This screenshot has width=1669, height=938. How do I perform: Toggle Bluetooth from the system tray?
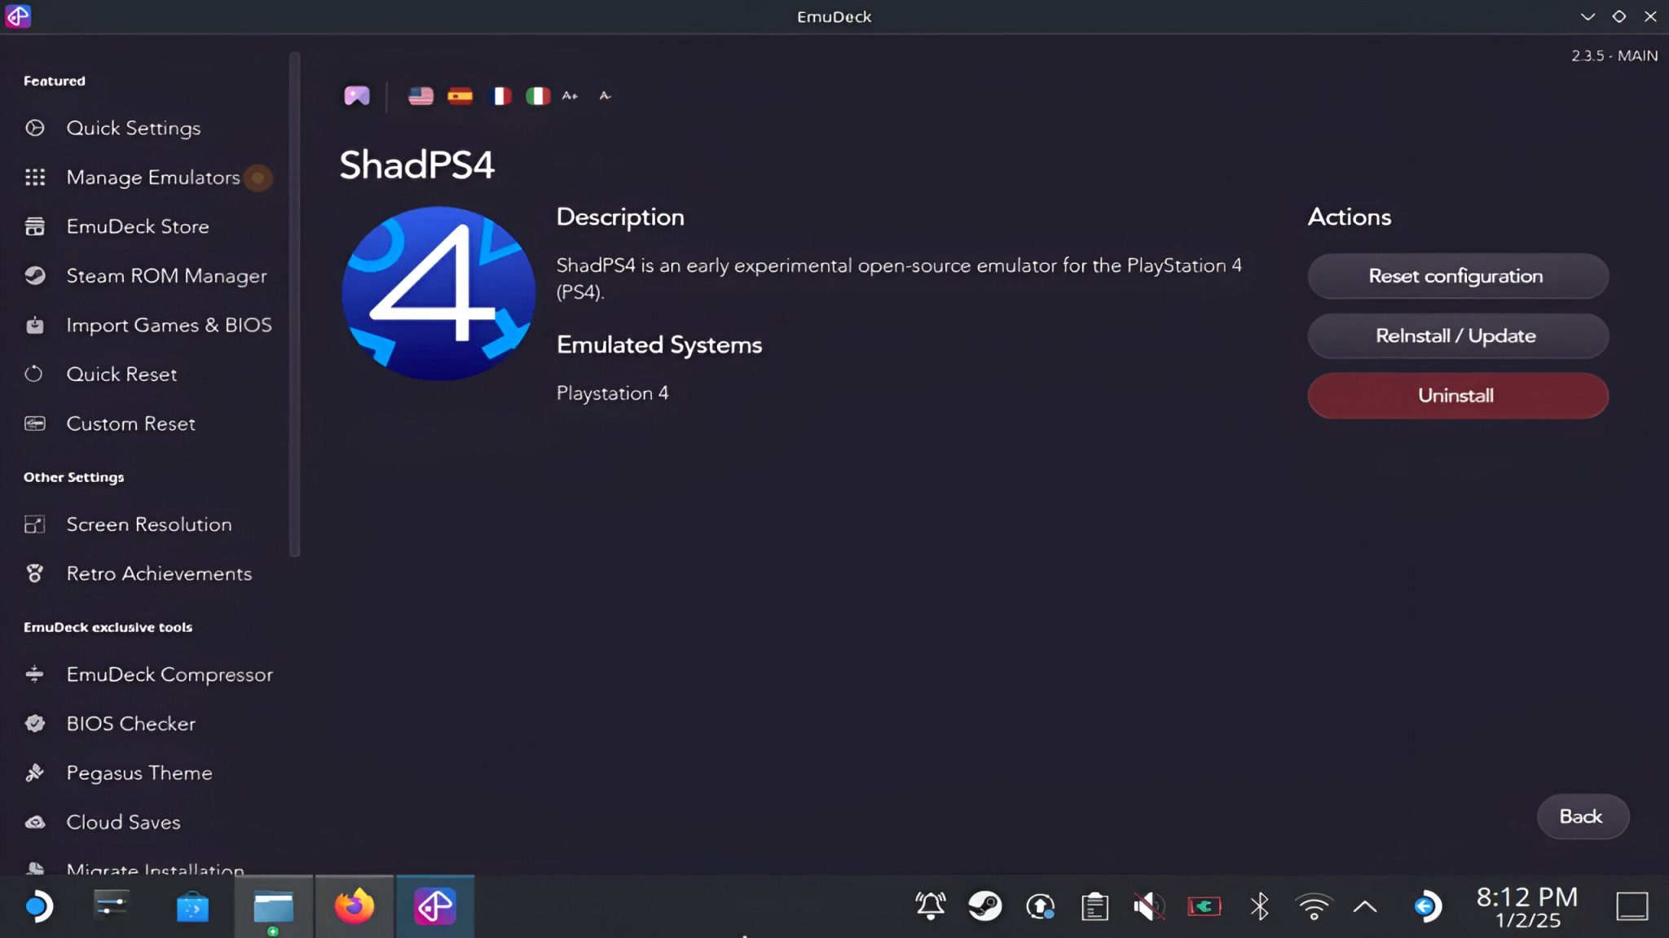(1259, 906)
